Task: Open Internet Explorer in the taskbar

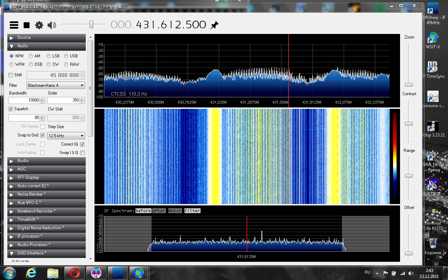Action: pos(31,272)
